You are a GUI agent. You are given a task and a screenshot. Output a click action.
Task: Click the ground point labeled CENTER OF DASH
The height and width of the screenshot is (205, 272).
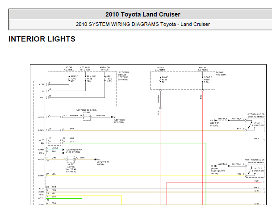pos(95,159)
